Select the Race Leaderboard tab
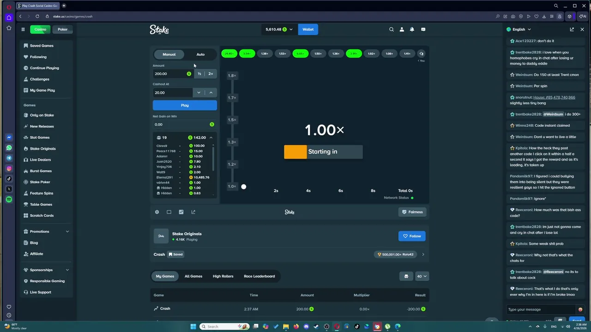591x332 pixels. 259,276
